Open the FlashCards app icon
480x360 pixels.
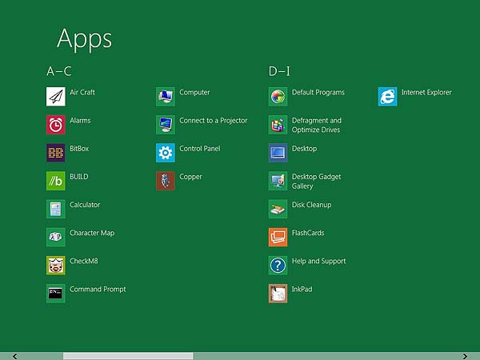coord(278,237)
